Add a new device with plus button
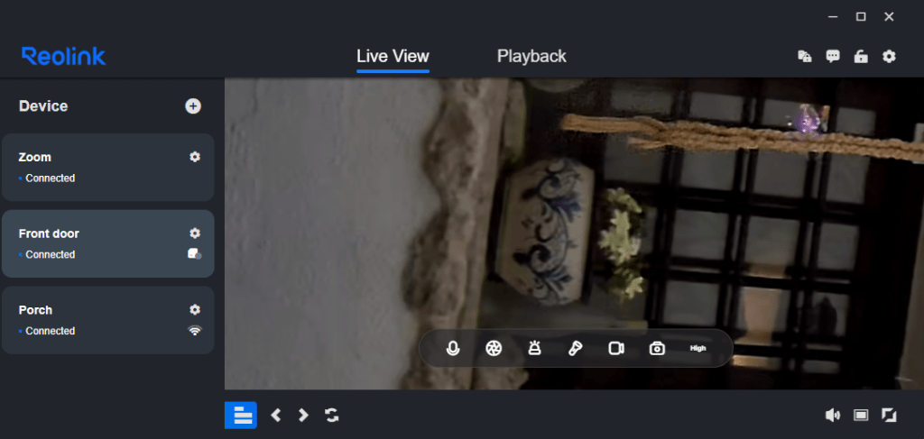924x439 pixels. click(x=193, y=106)
